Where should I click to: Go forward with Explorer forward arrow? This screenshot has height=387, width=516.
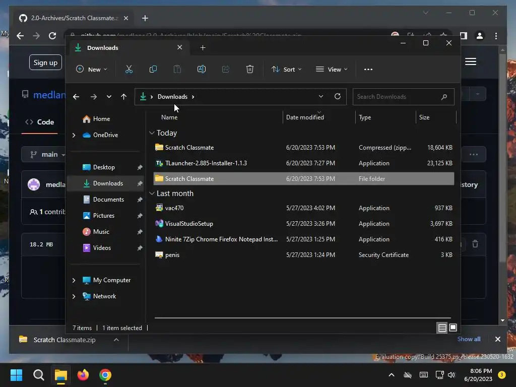(93, 97)
